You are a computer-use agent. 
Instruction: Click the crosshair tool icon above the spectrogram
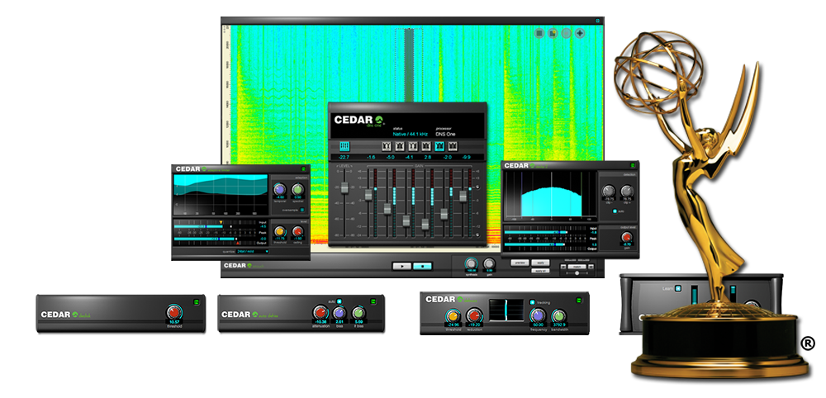(580, 33)
